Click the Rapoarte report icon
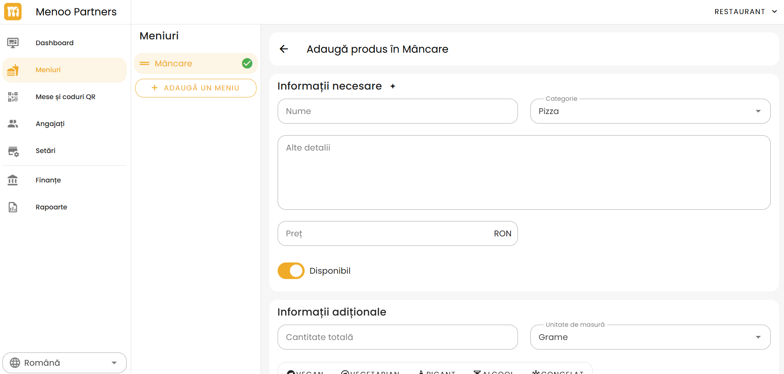 click(x=13, y=207)
